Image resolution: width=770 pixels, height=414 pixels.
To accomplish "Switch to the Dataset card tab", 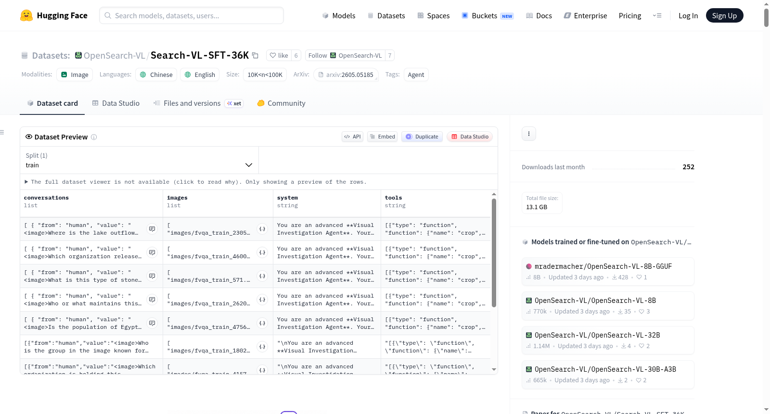I will pos(52,103).
